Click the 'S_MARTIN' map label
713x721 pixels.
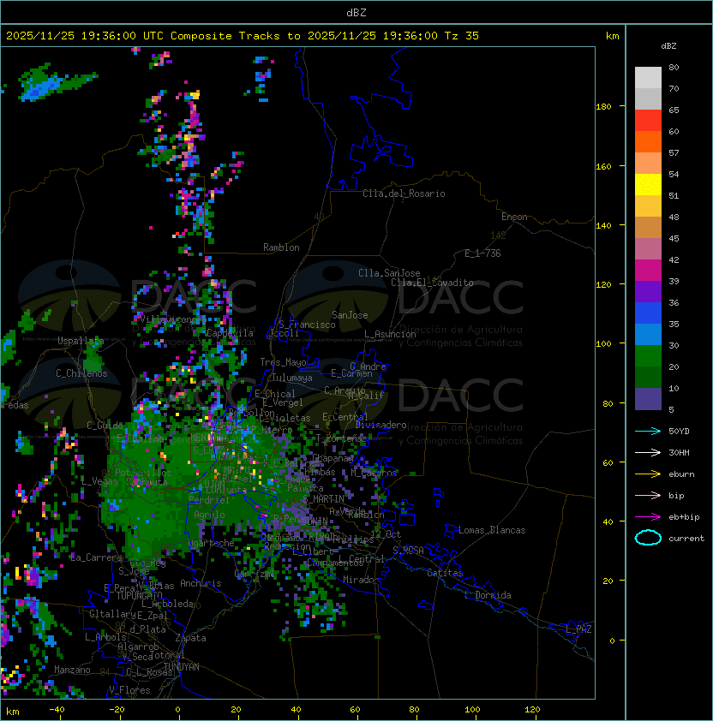point(324,499)
